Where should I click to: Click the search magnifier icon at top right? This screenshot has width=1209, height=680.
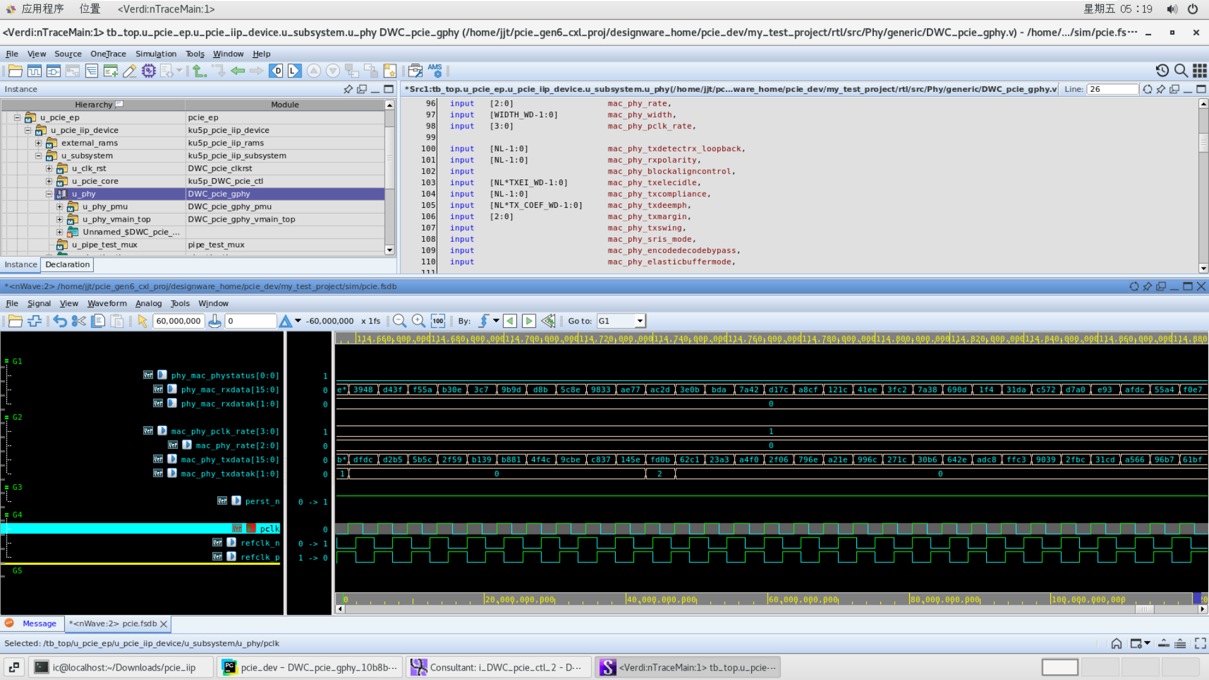[x=1181, y=71]
